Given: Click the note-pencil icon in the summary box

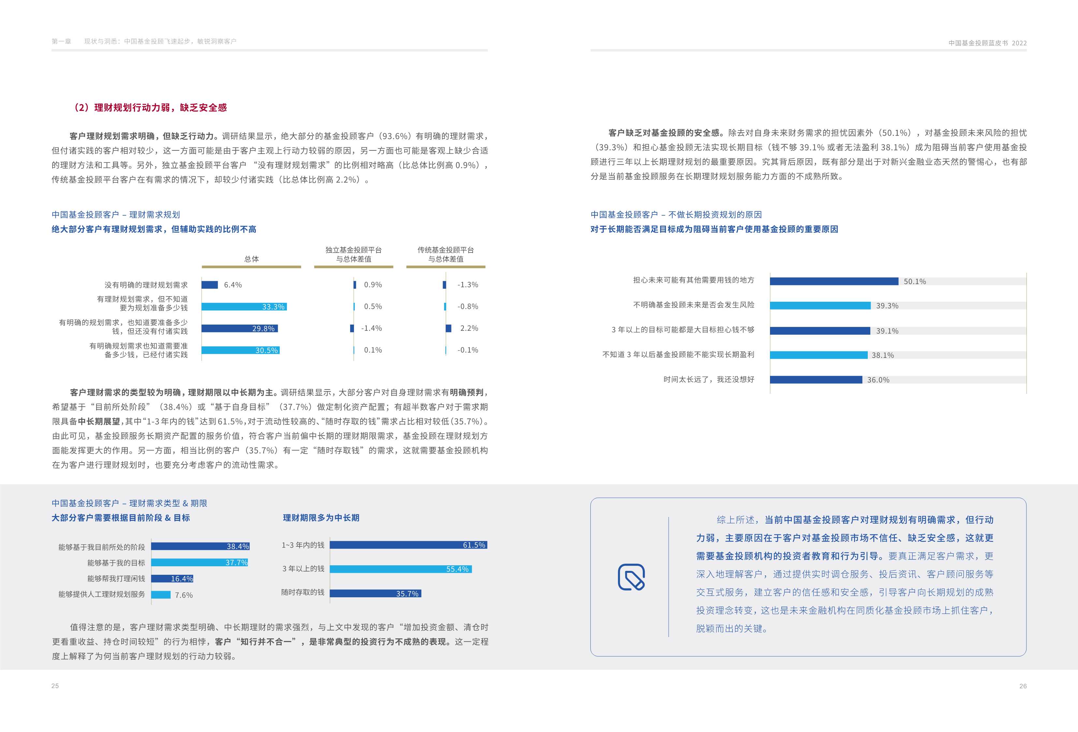Looking at the screenshot, I should 631,577.
